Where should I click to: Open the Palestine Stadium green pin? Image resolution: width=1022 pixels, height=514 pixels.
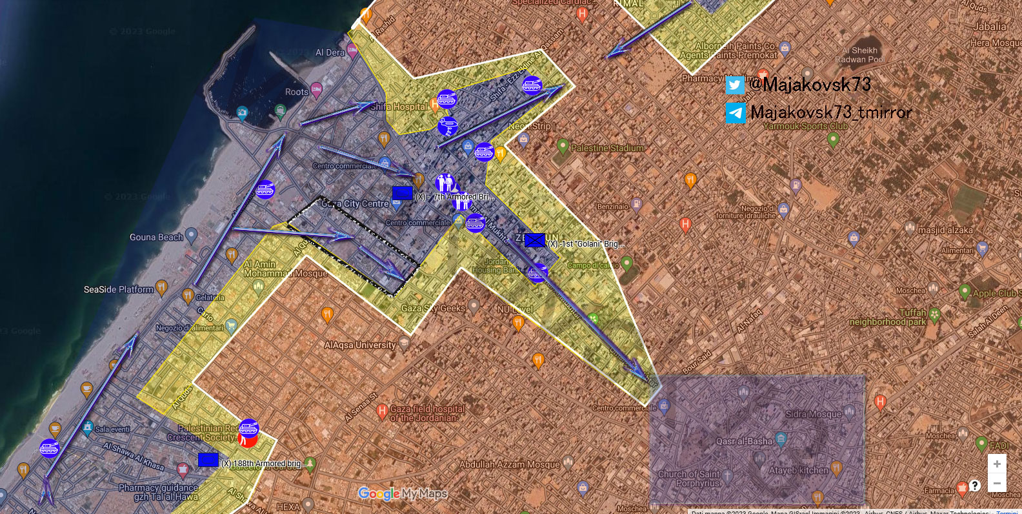click(x=563, y=147)
